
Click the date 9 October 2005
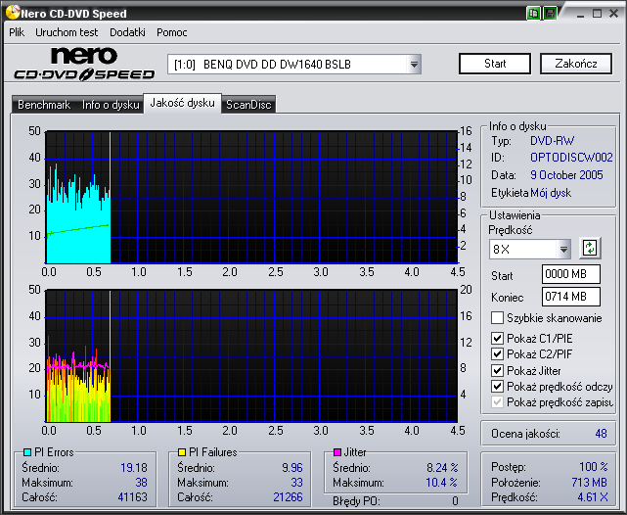(x=566, y=175)
